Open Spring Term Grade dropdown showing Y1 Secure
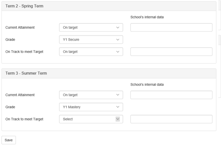The image size is (221, 146). (x=91, y=39)
